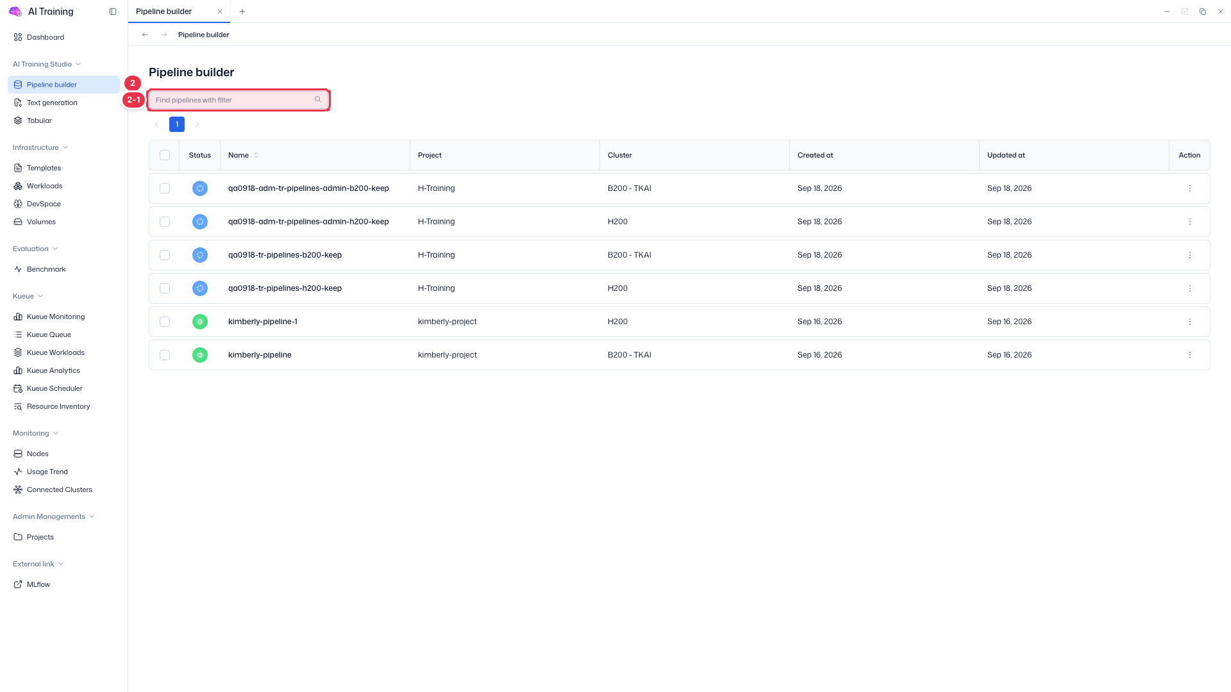Click the AI Training logo icon

point(15,12)
